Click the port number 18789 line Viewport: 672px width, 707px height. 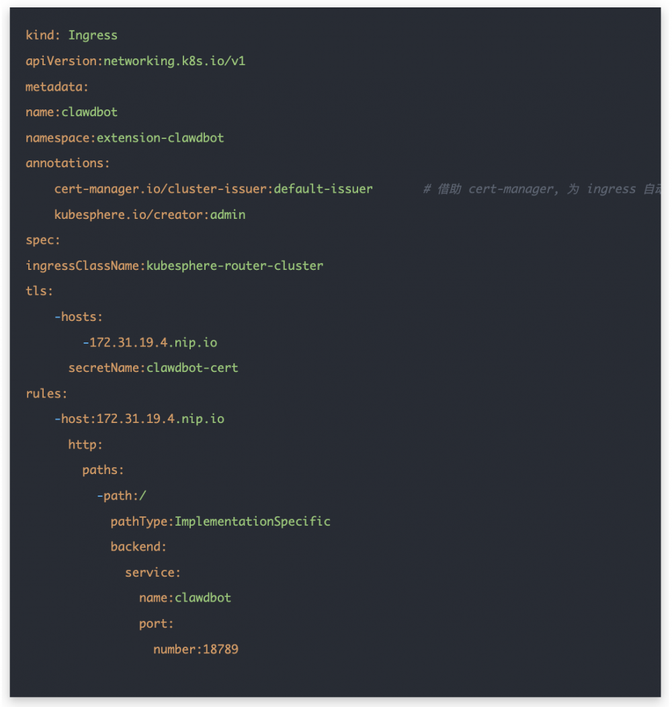pyautogui.click(x=196, y=649)
